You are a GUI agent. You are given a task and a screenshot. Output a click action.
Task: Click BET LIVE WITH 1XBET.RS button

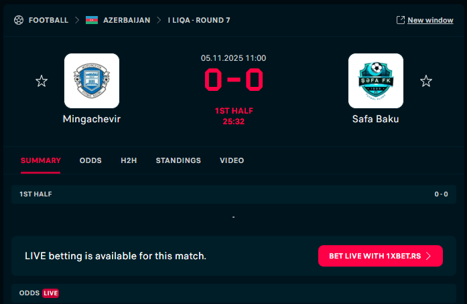coord(381,256)
